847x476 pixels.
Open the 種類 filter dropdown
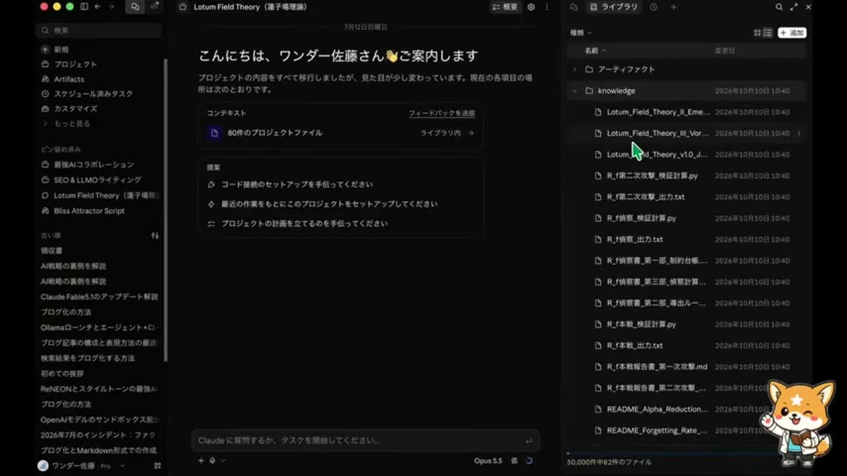click(581, 32)
